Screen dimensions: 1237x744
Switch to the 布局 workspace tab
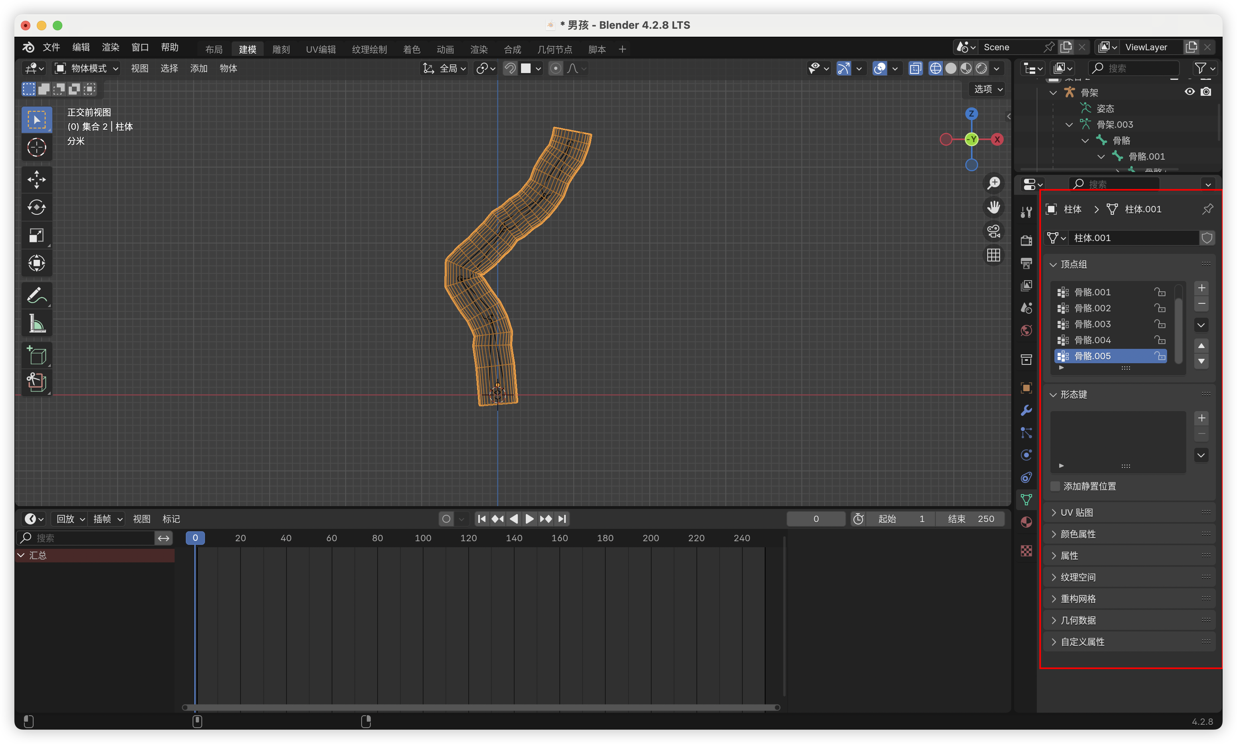coord(214,49)
